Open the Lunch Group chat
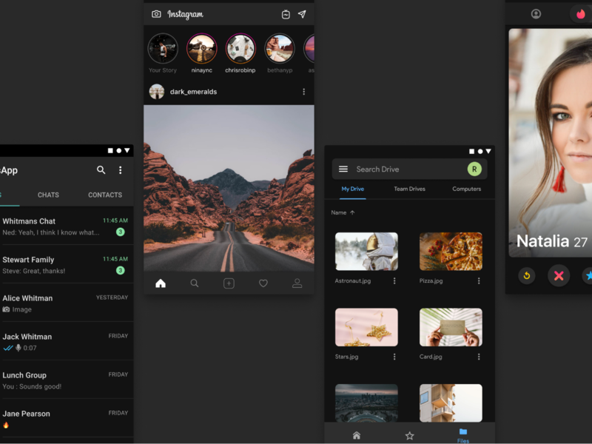This screenshot has width=592, height=444. pyautogui.click(x=67, y=380)
